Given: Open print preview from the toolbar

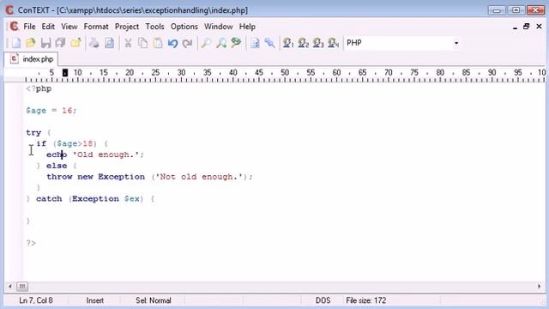Looking at the screenshot, I should point(109,43).
